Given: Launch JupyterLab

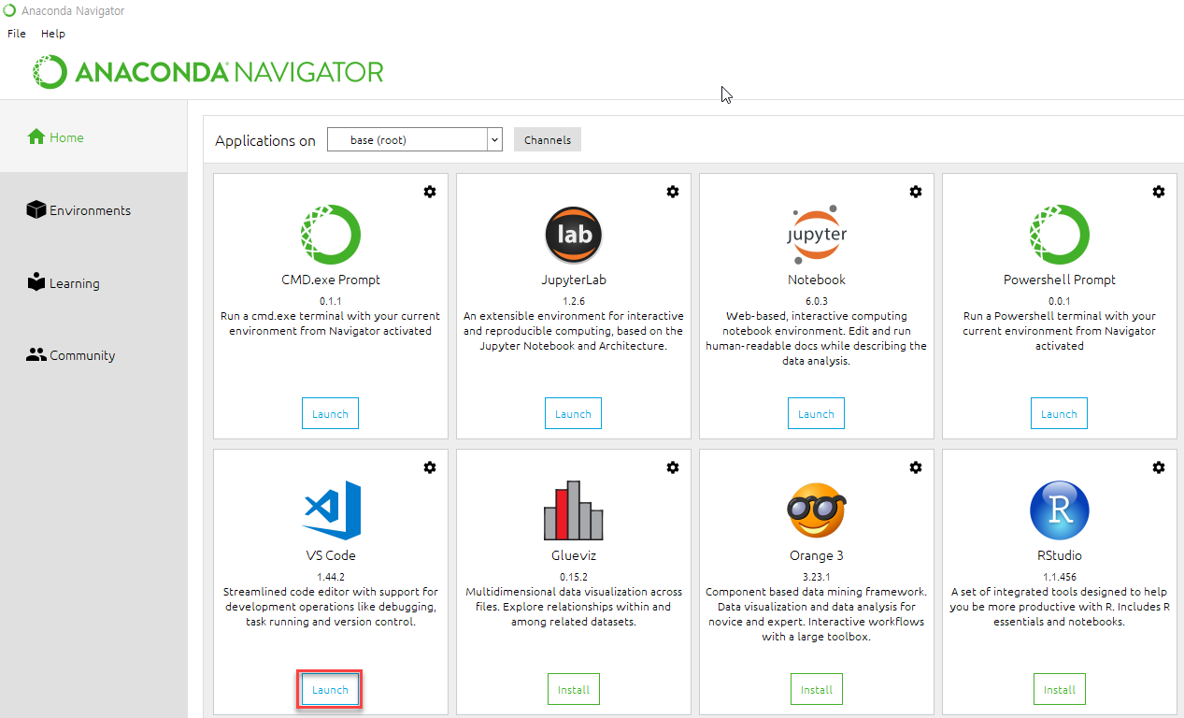Looking at the screenshot, I should pyautogui.click(x=573, y=414).
